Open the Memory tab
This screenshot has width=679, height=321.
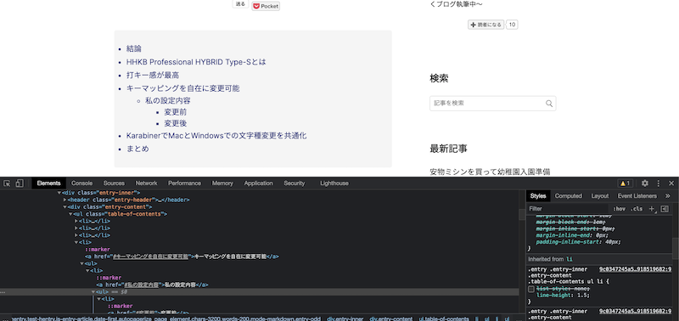click(222, 183)
